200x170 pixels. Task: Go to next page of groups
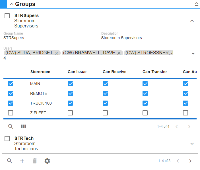(x=190, y=161)
